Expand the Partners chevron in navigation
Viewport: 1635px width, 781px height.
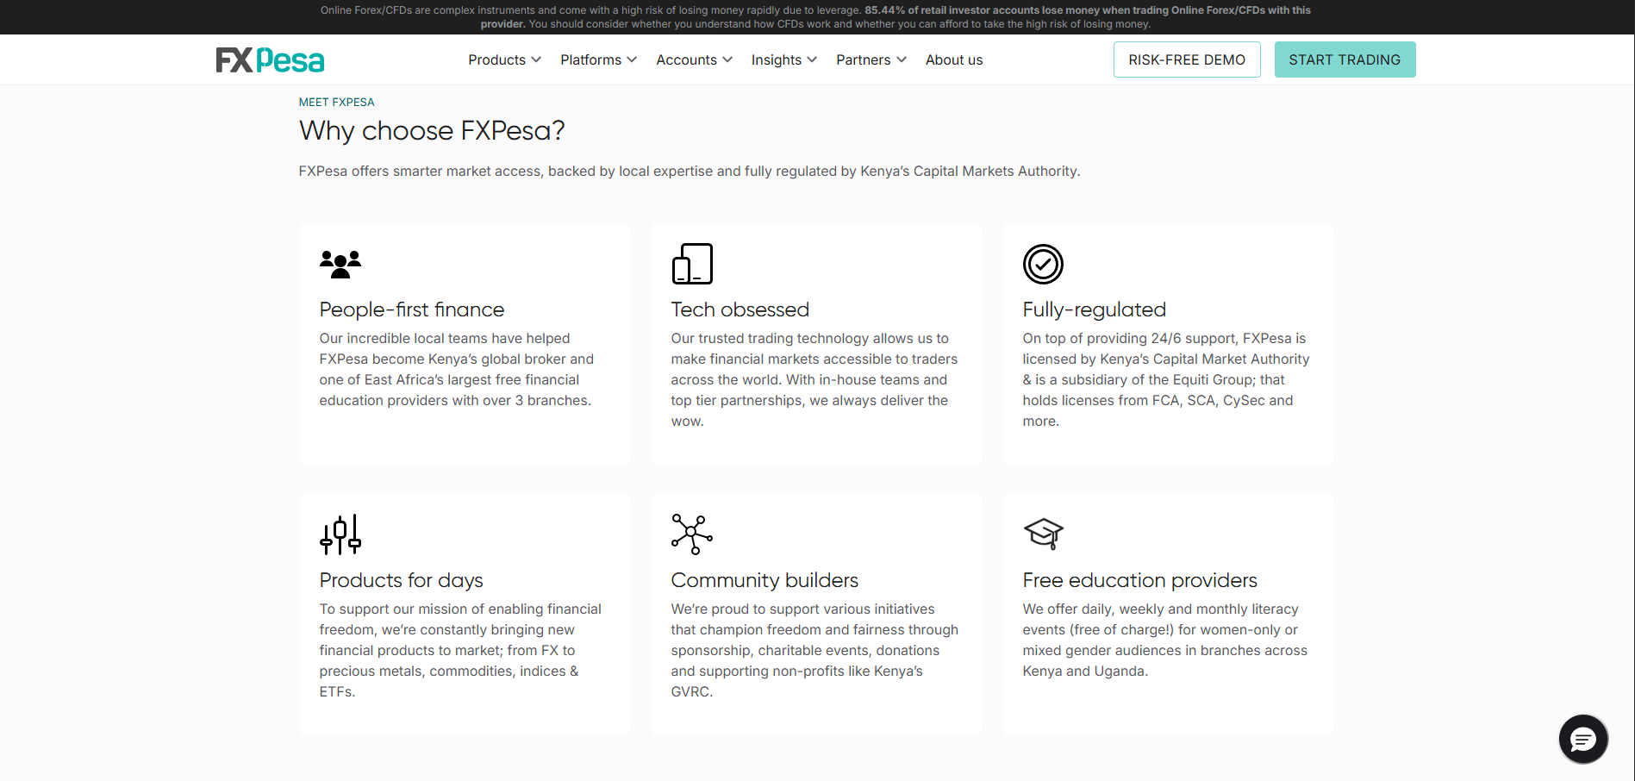pyautogui.click(x=902, y=59)
